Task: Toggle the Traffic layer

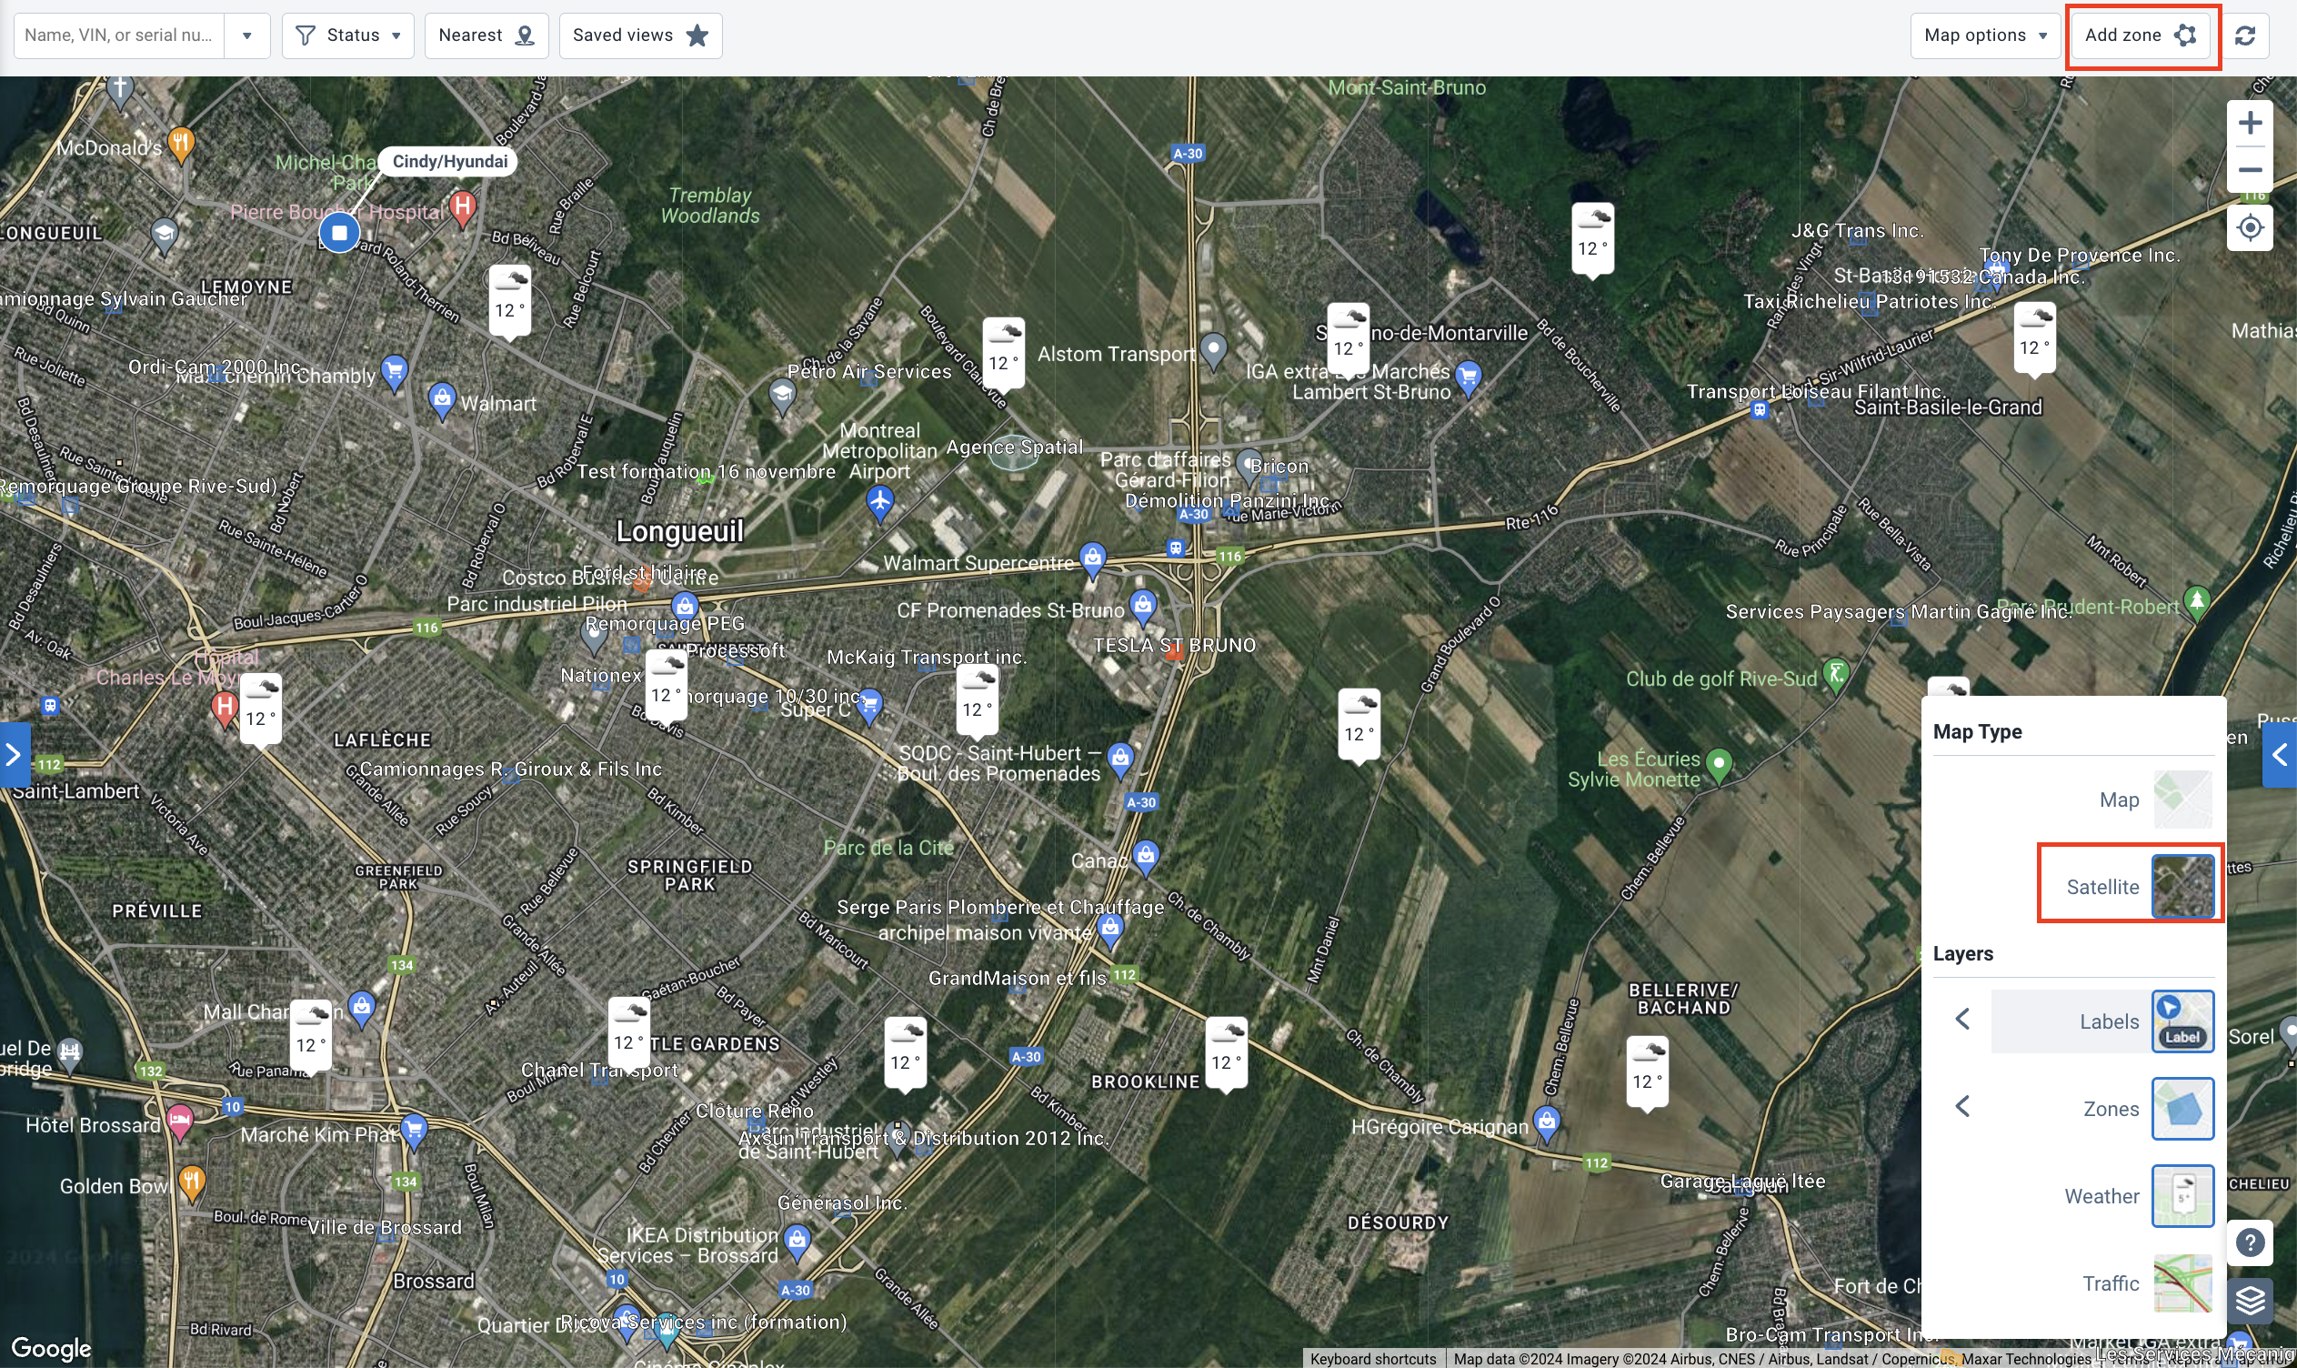Action: [x=2182, y=1283]
